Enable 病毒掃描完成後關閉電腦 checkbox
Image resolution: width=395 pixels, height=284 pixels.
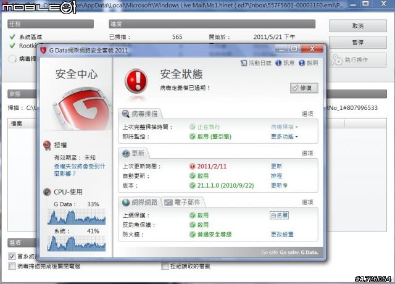[12, 266]
